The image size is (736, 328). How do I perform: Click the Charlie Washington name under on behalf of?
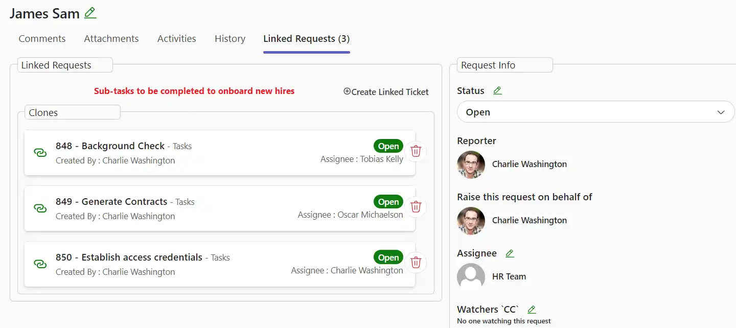pos(530,221)
